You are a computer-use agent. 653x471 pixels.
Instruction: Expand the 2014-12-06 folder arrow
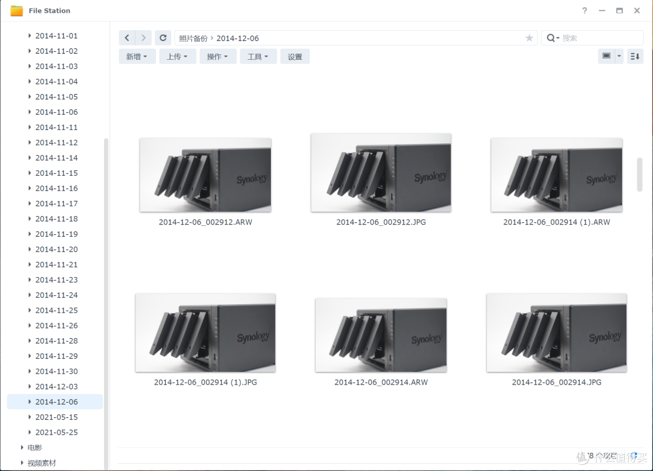pyautogui.click(x=30, y=402)
